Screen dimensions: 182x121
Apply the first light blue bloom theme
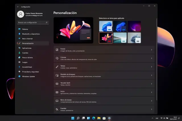coord(106,26)
